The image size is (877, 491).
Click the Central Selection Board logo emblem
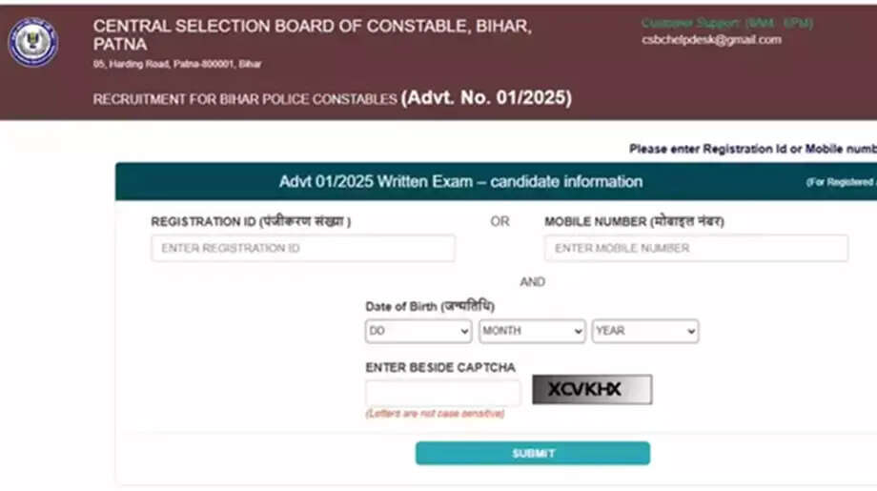33,43
